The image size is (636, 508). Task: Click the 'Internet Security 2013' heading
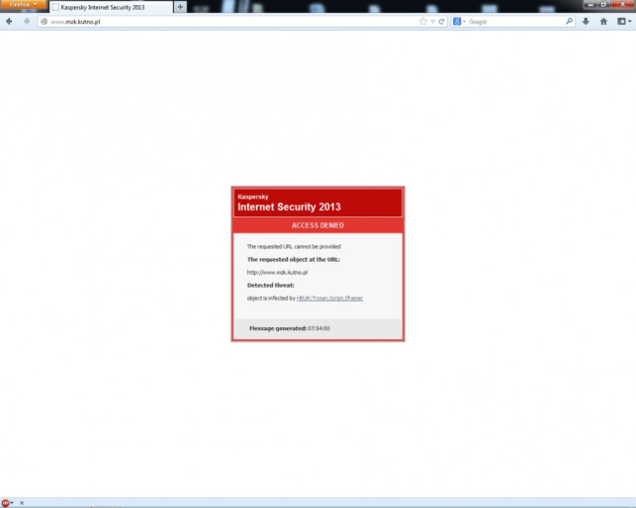pyautogui.click(x=289, y=207)
